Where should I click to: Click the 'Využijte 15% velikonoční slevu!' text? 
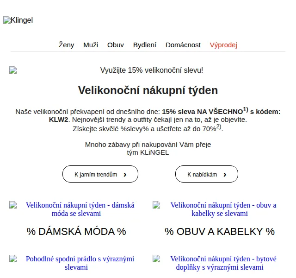coord(152,70)
